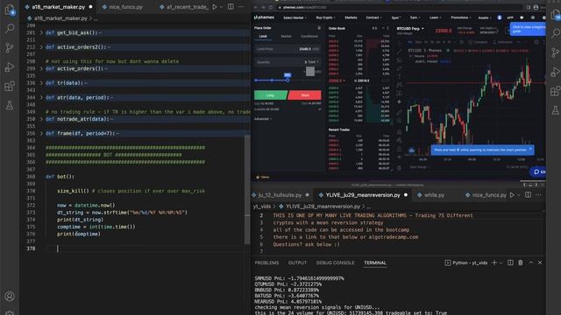Open the Select Market dropdown on Phemex
Image resolution: width=561 pixels, height=315 pixels.
click(295, 17)
